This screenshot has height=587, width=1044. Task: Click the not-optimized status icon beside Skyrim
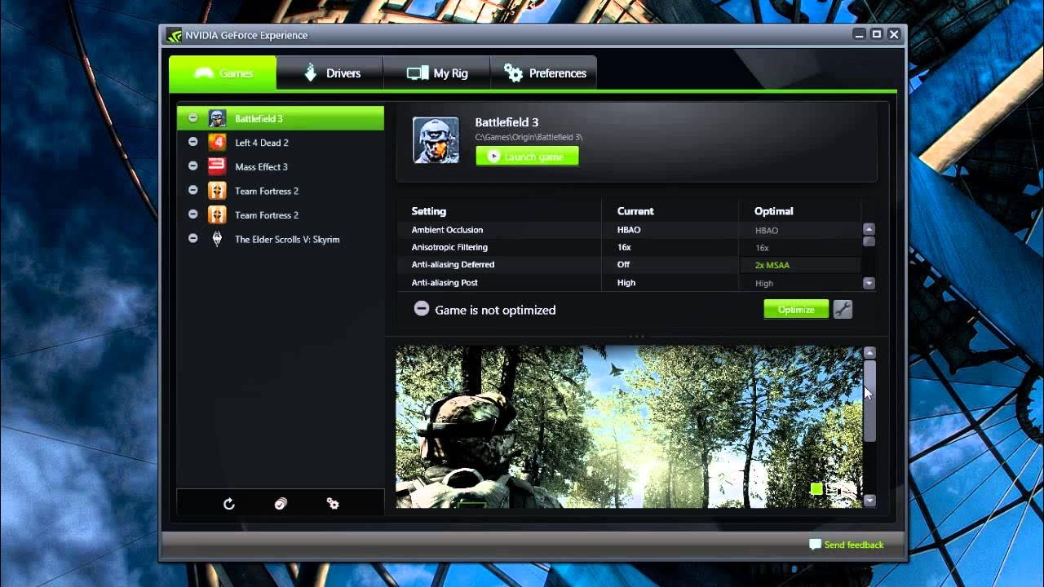pos(192,239)
